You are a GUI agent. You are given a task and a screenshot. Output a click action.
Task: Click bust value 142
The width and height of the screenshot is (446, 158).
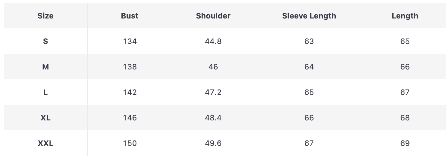[x=130, y=92]
